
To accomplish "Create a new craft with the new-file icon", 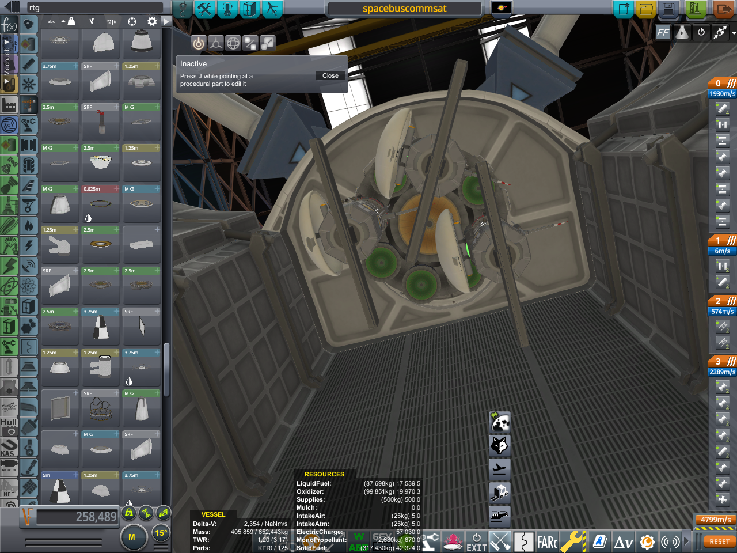I will (x=623, y=9).
